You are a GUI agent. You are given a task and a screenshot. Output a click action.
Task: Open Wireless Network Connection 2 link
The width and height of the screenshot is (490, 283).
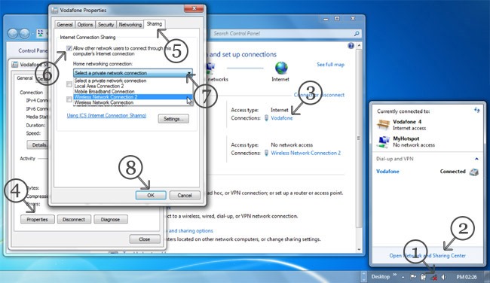pos(305,153)
